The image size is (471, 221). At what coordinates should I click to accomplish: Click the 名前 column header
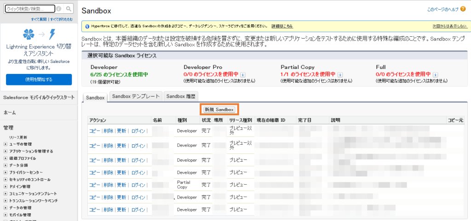(157, 120)
